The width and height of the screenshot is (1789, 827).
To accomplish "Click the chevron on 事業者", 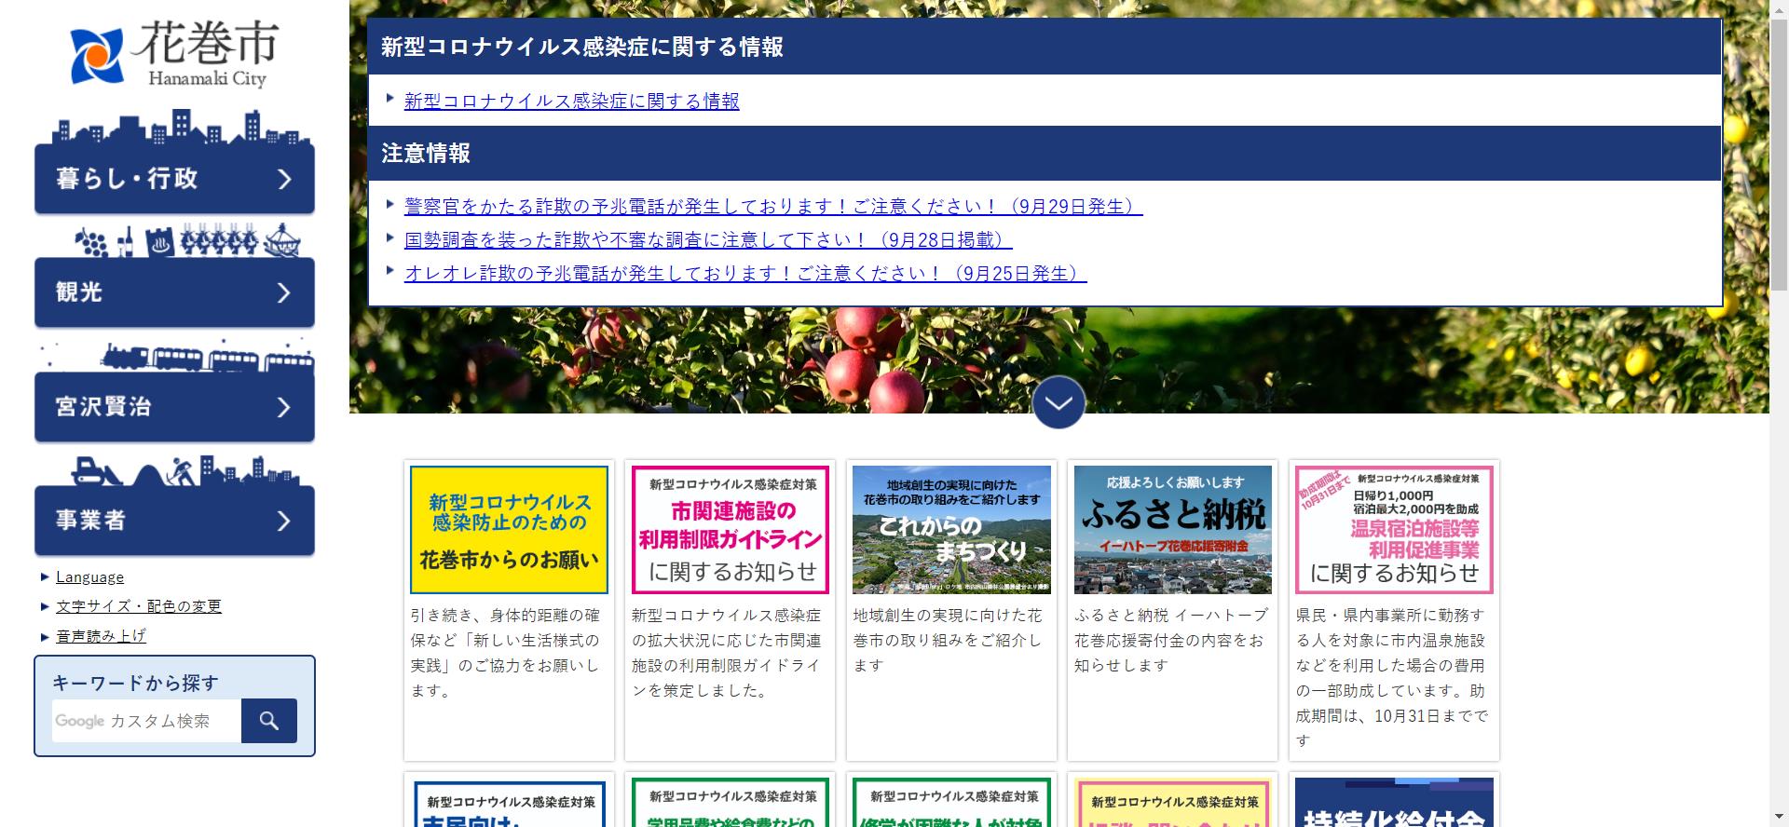I will [284, 521].
